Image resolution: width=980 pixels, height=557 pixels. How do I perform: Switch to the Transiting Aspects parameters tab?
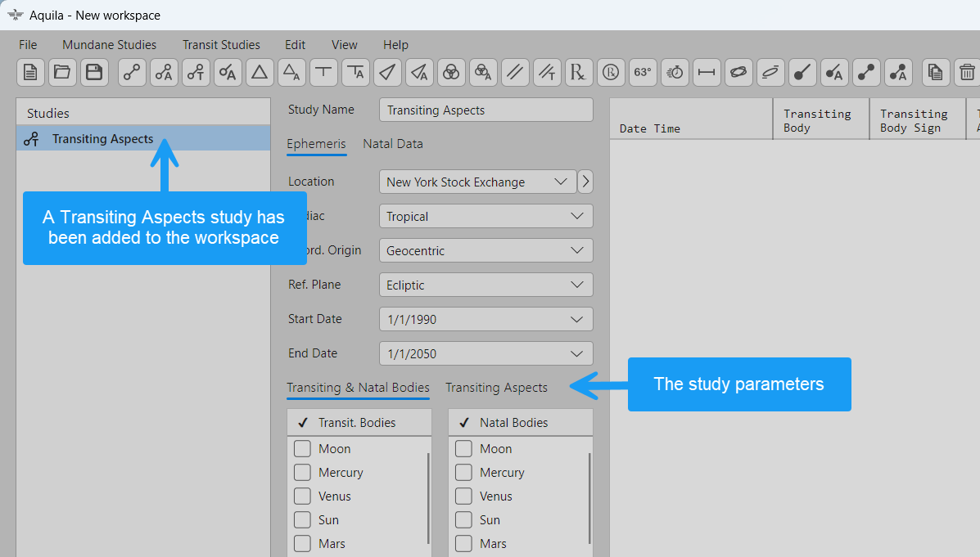(496, 388)
